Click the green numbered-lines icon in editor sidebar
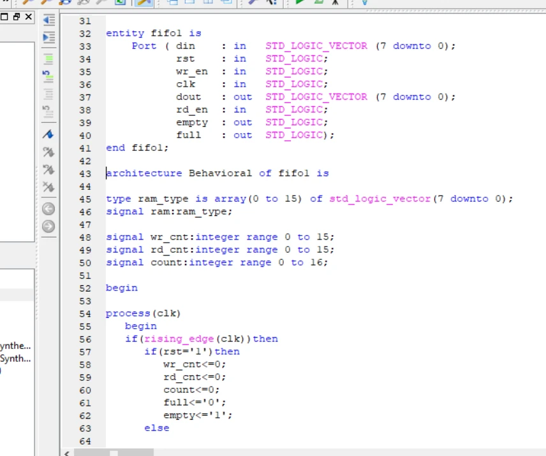 [x=48, y=76]
